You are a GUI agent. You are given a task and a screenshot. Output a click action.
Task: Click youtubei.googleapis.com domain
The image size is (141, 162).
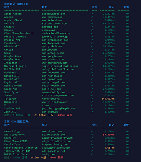(x=59, y=108)
